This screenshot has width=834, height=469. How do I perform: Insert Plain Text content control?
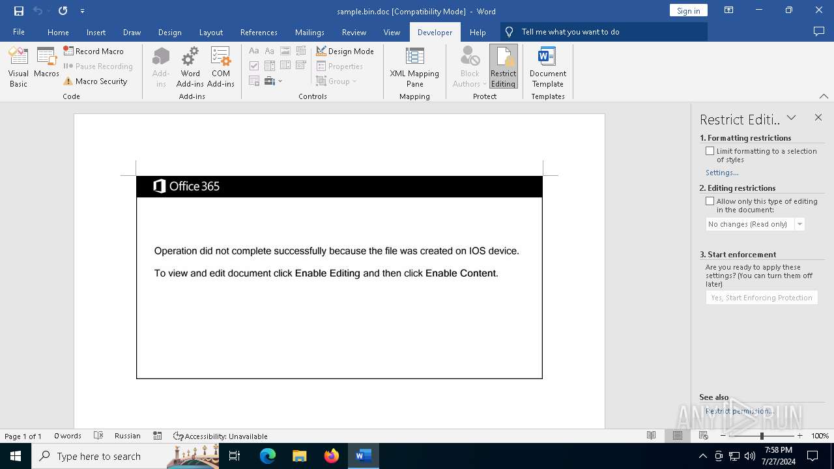pos(269,51)
